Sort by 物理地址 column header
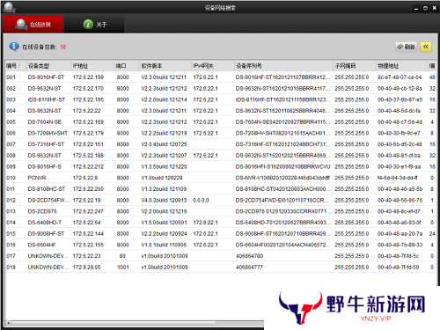Viewport: 440px width, 330px height. pos(402,66)
